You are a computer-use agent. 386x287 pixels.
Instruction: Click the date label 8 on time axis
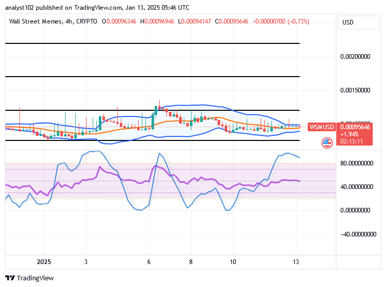pos(191,262)
